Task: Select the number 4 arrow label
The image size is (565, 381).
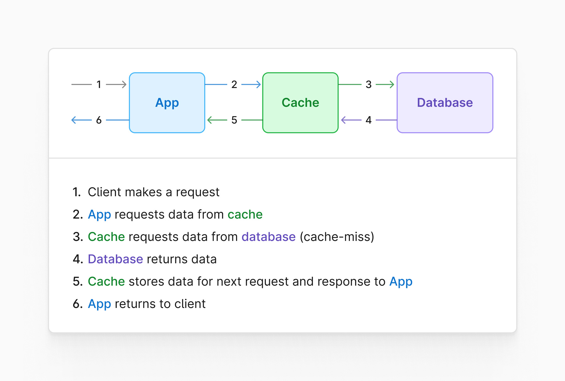Action: [369, 120]
